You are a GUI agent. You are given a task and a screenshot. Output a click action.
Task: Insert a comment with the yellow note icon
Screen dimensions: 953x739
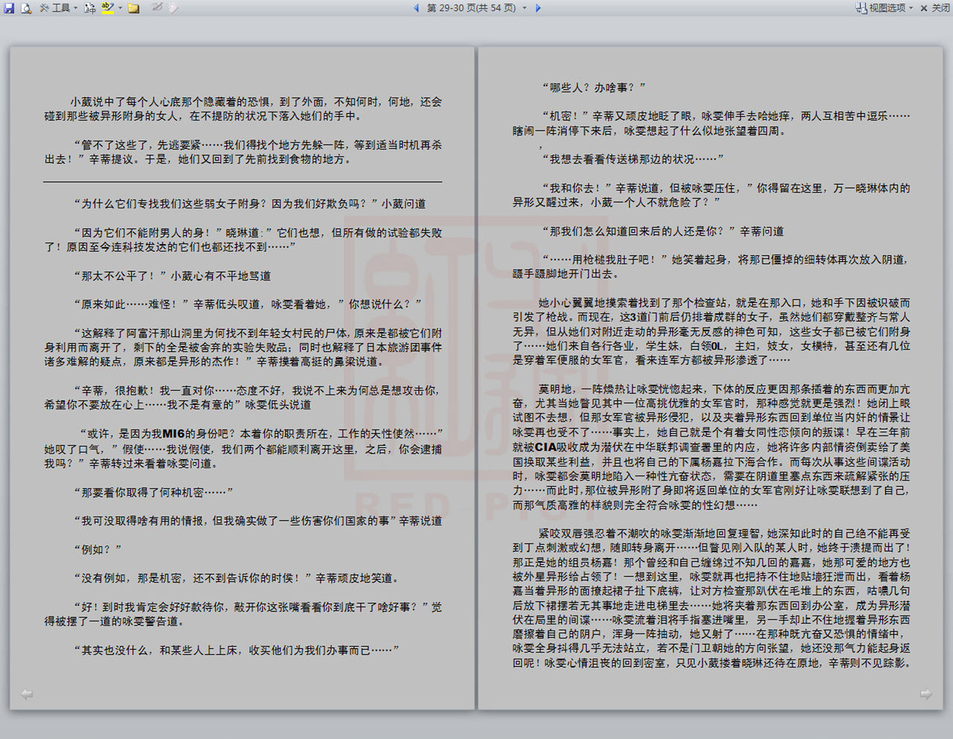coord(134,8)
